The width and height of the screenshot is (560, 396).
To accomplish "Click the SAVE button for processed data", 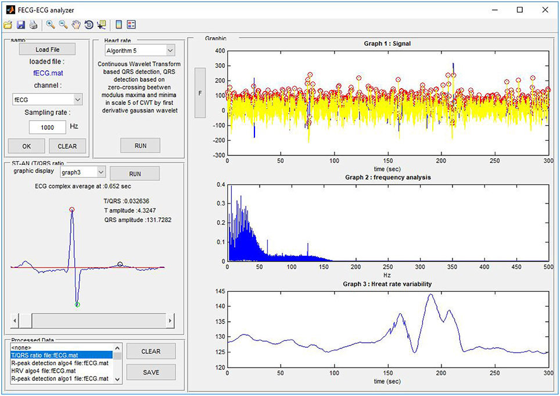I will (x=151, y=372).
